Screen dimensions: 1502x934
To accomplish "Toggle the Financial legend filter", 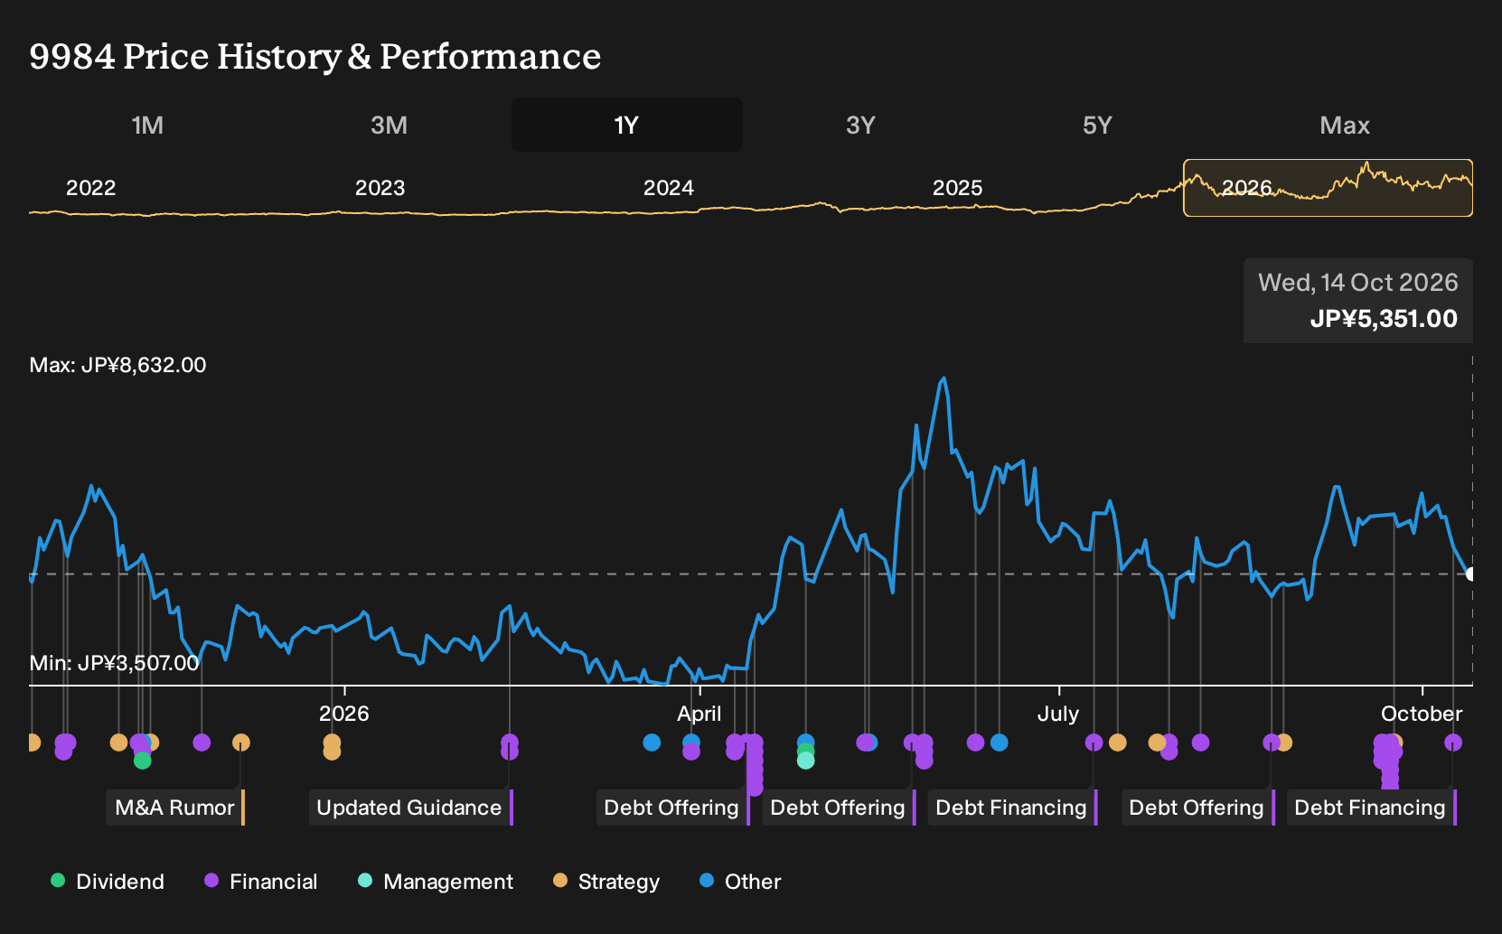I will click(261, 882).
